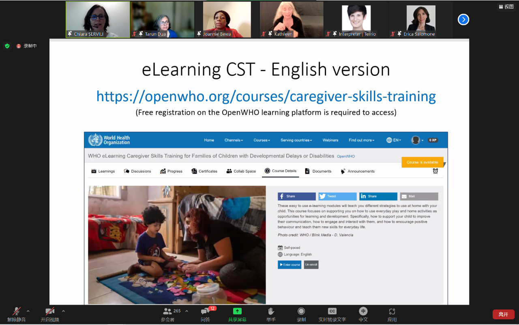Click the World Health Organization logo
519x325 pixels.
click(x=109, y=140)
